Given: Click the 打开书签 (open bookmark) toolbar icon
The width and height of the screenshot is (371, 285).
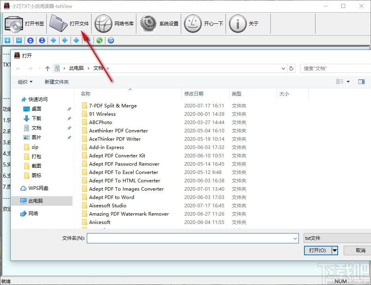Looking at the screenshot, I should (x=14, y=24).
